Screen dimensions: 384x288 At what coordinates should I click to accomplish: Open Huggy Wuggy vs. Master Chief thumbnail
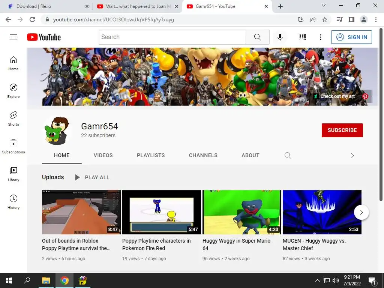(322, 212)
